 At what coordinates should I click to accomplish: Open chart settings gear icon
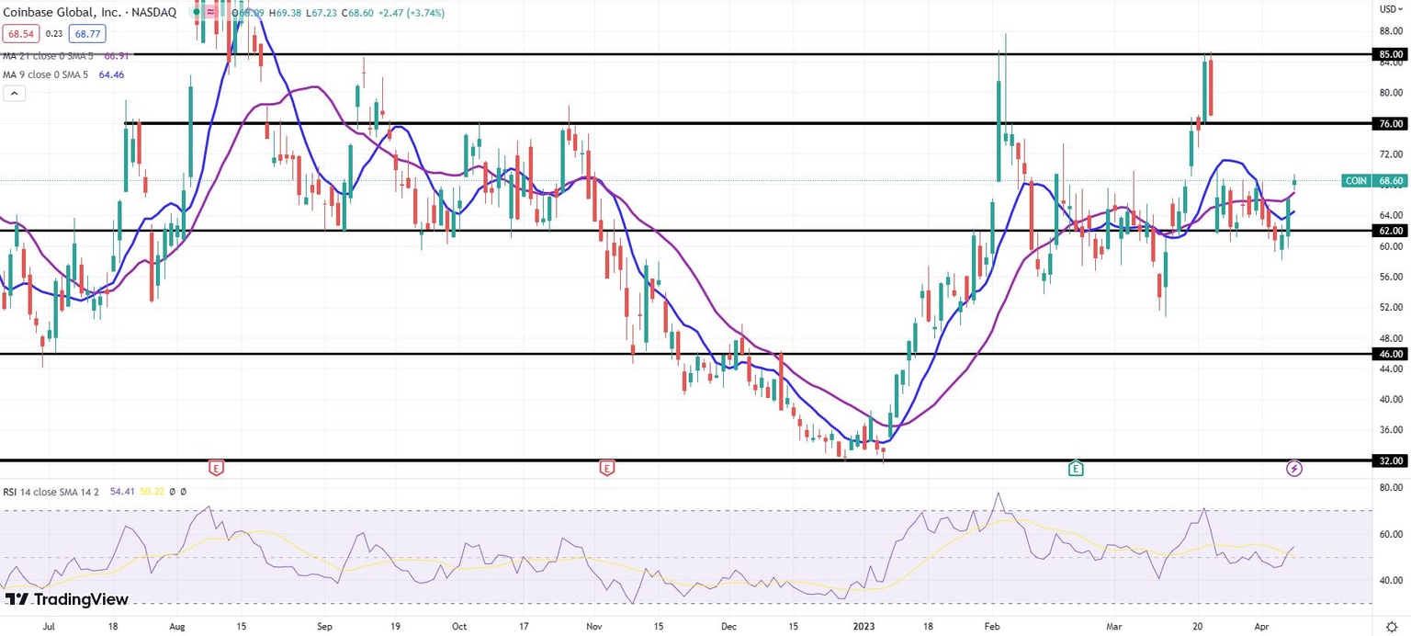1391,625
